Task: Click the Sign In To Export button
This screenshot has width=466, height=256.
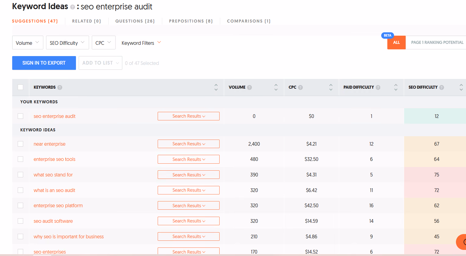Action: [44, 63]
